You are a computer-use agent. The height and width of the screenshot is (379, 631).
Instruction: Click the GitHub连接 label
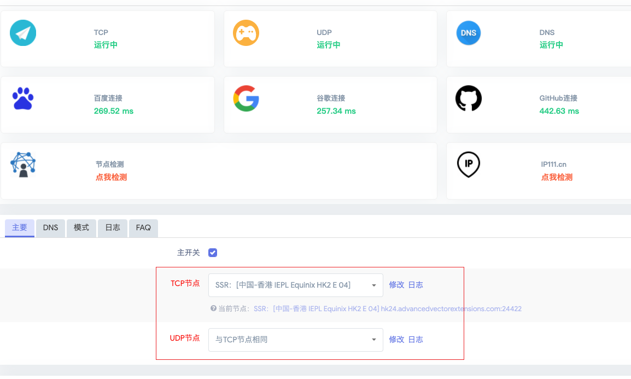[559, 98]
